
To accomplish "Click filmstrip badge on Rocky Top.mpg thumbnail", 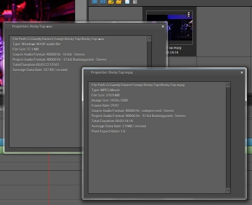I will (189, 14).
